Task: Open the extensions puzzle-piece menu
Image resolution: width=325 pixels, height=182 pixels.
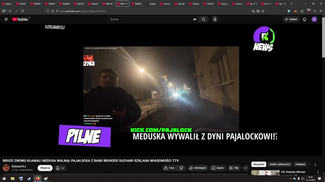Action: (x=302, y=11)
